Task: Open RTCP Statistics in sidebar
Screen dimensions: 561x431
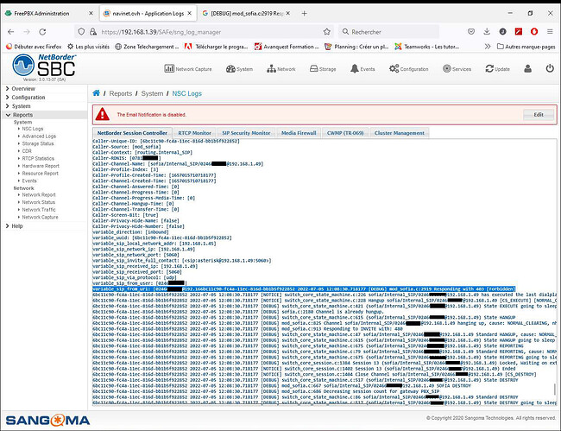Action: coord(38,158)
